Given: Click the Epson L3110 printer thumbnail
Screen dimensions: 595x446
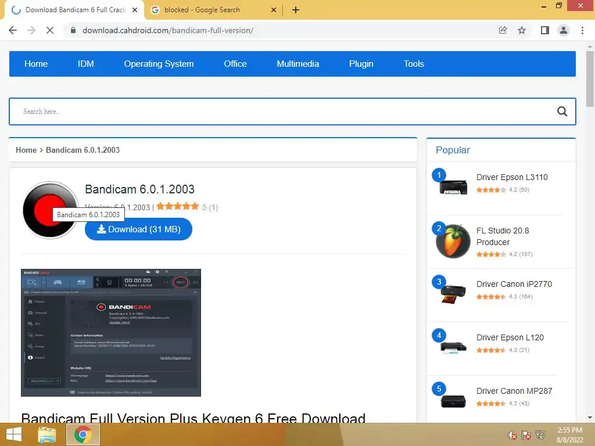Looking at the screenshot, I should (x=453, y=186).
